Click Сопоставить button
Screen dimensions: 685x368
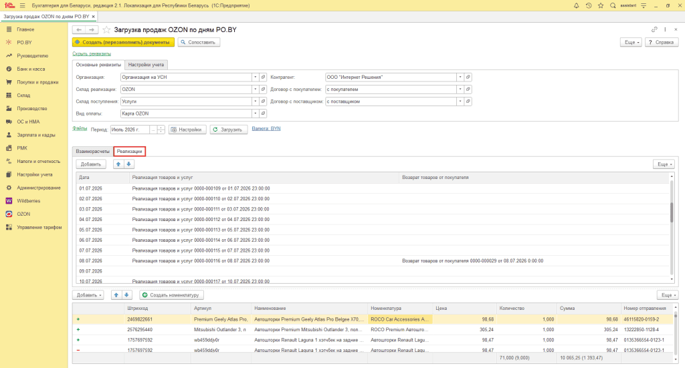click(199, 42)
